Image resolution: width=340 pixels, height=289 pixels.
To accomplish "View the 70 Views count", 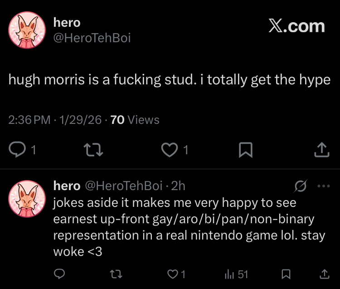I will click(135, 120).
